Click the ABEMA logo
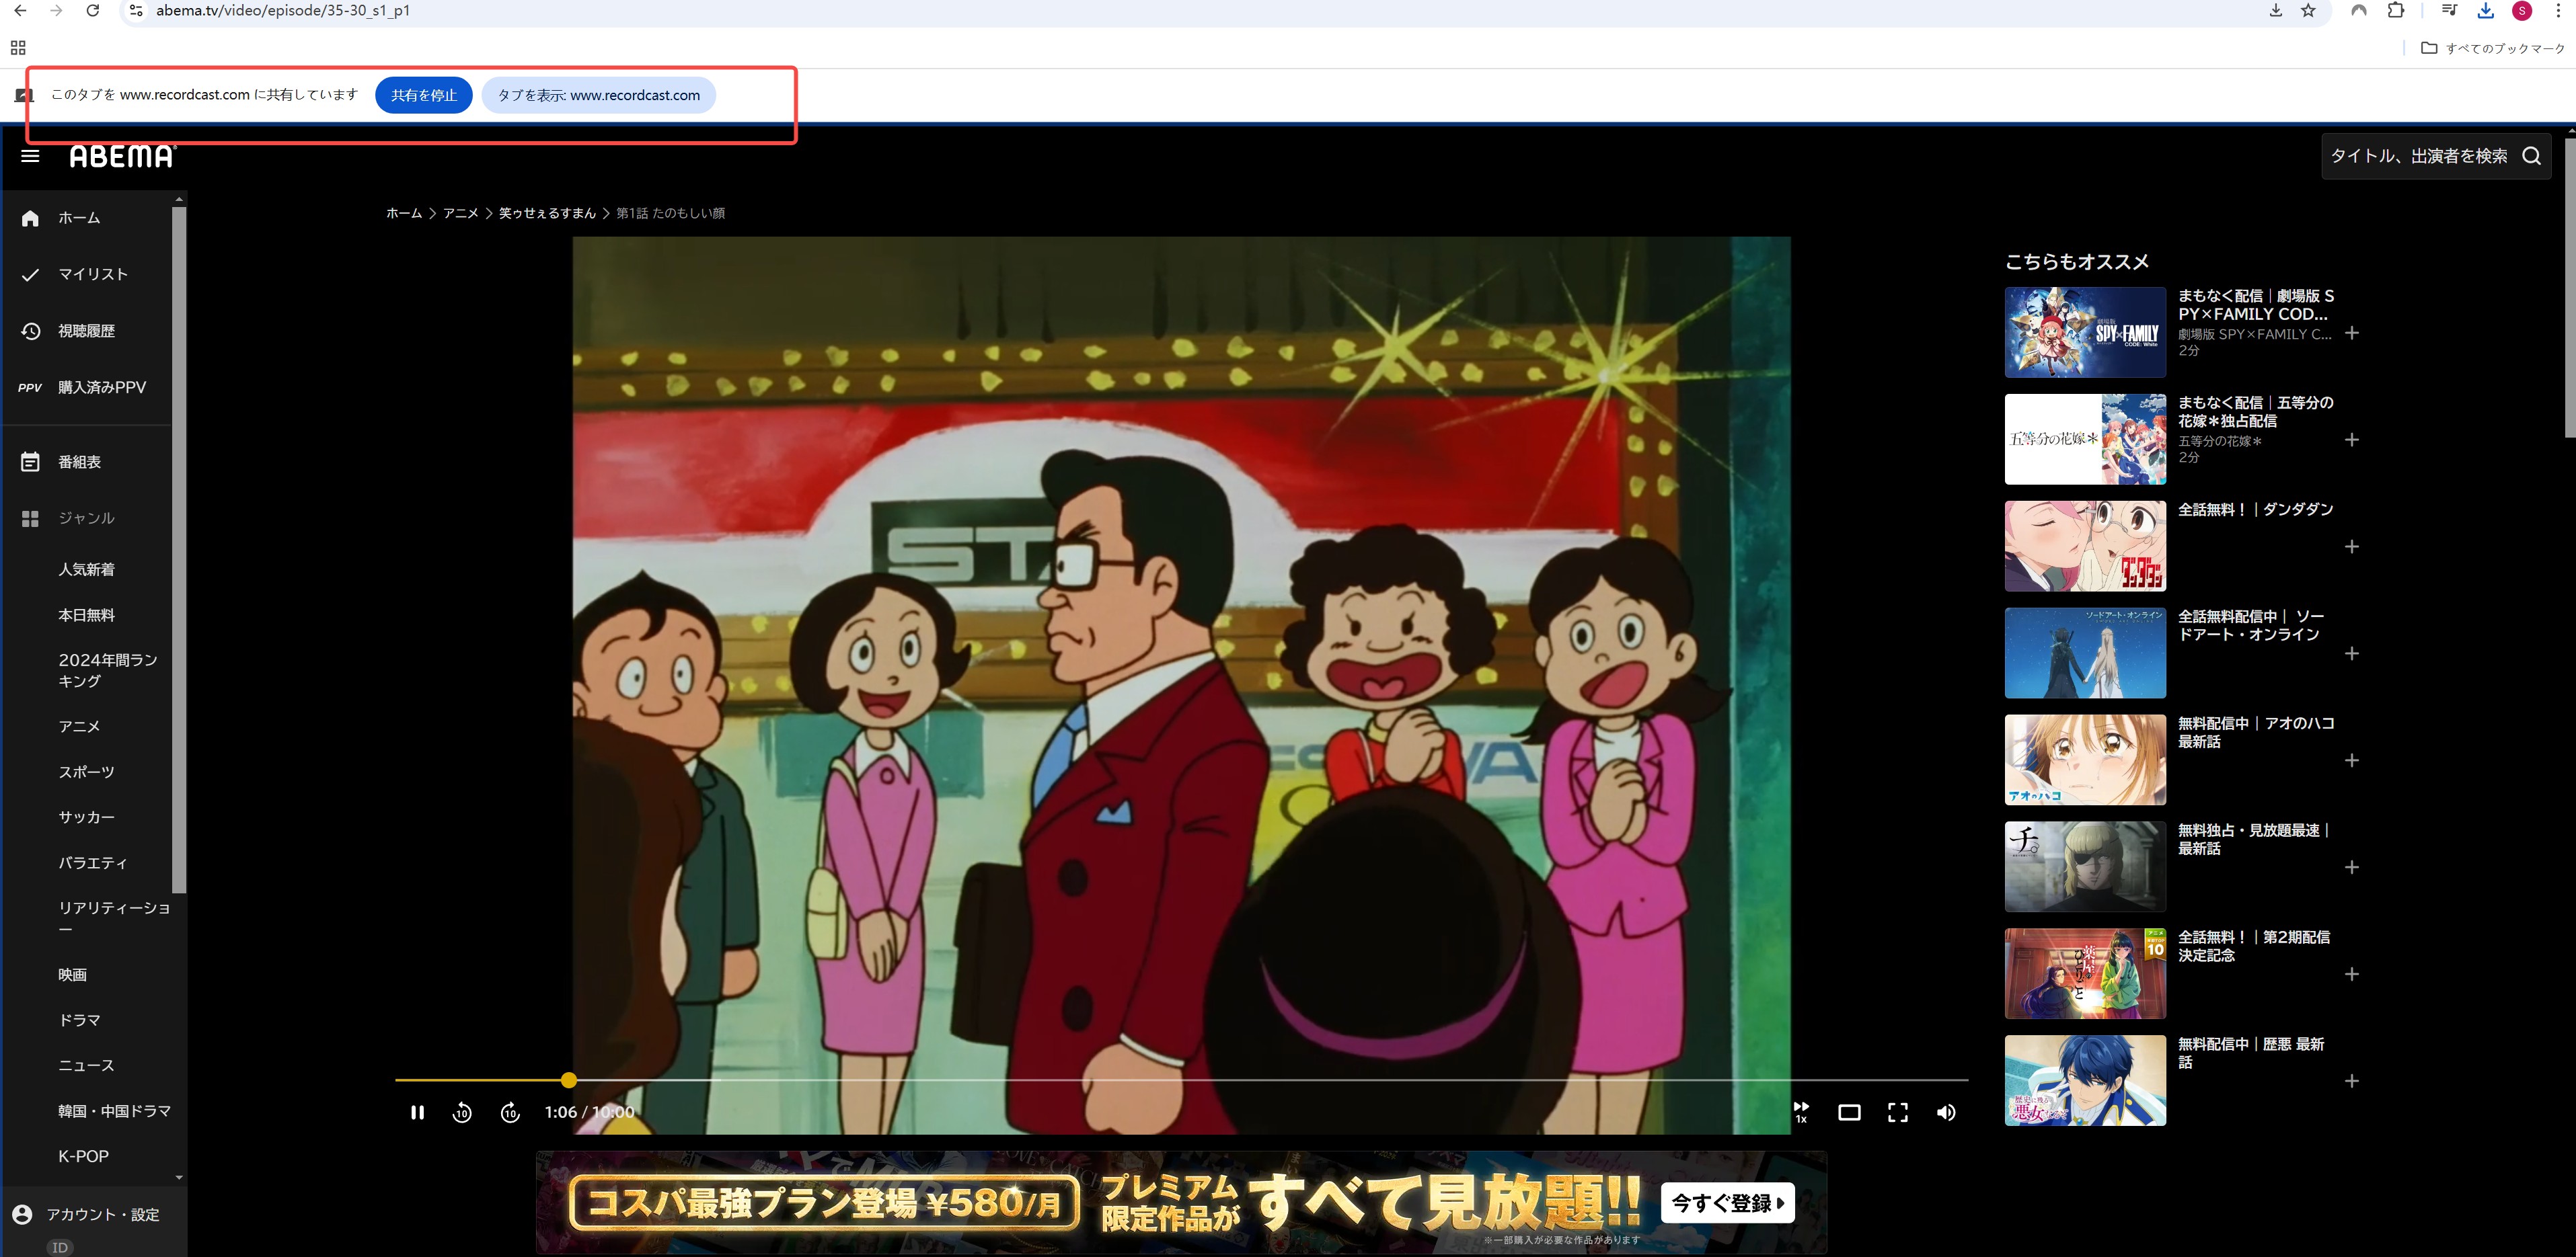Viewport: 2576px width, 1257px height. click(122, 156)
